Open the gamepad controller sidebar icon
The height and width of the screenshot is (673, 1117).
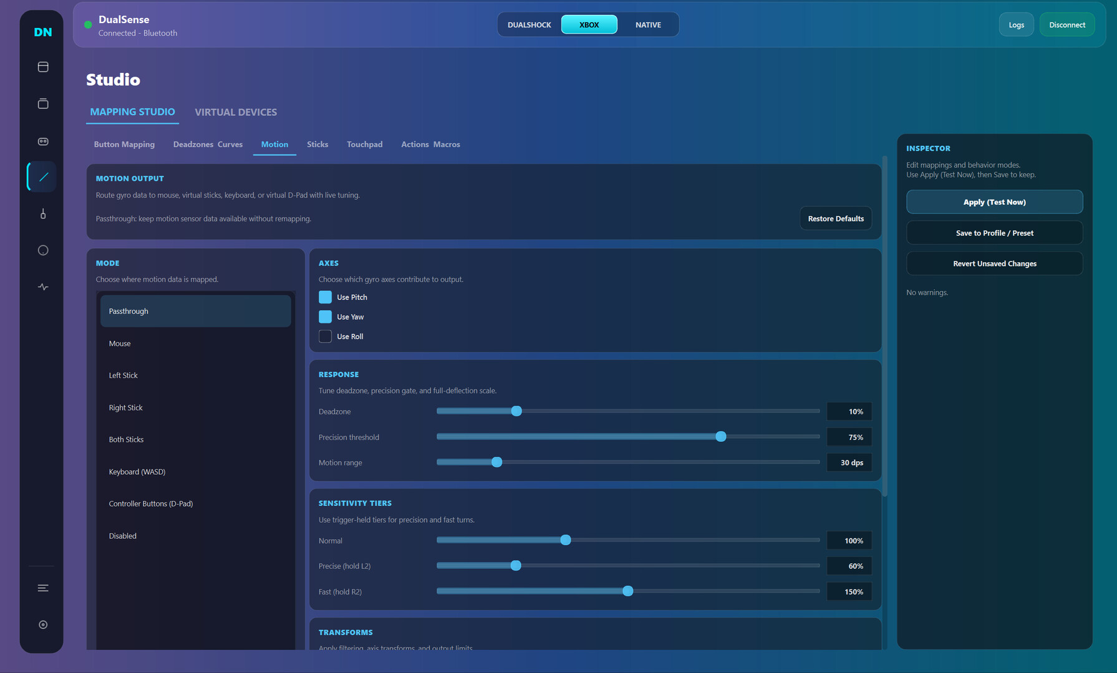coord(43,141)
